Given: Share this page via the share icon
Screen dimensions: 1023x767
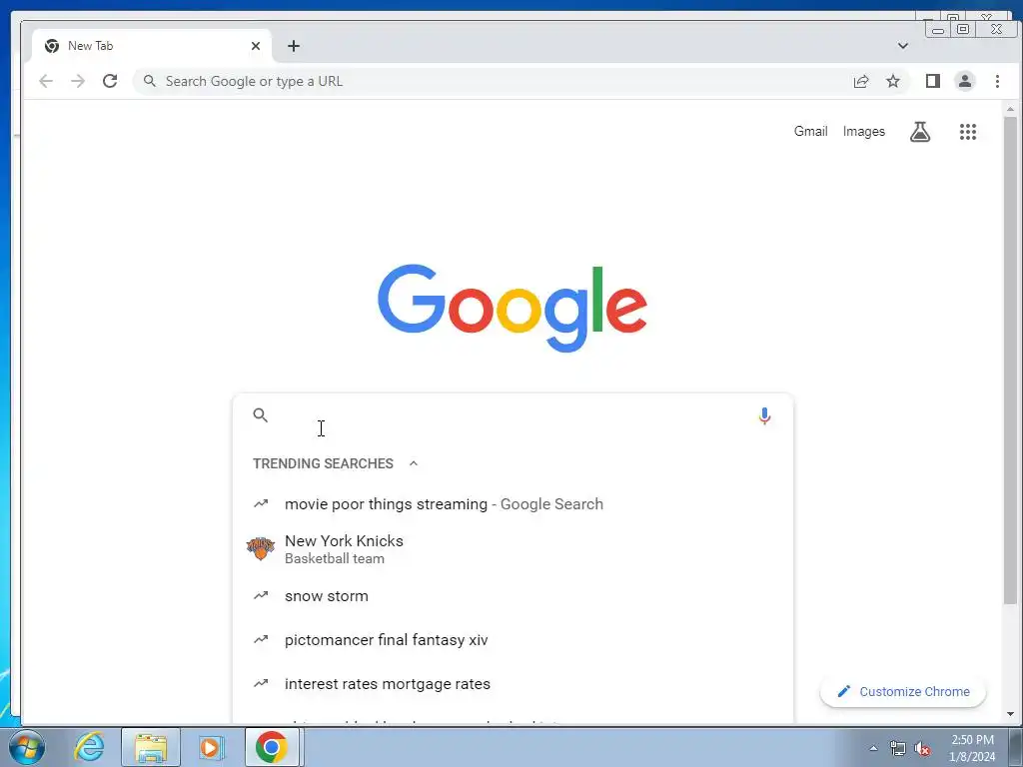Looking at the screenshot, I should (x=861, y=81).
